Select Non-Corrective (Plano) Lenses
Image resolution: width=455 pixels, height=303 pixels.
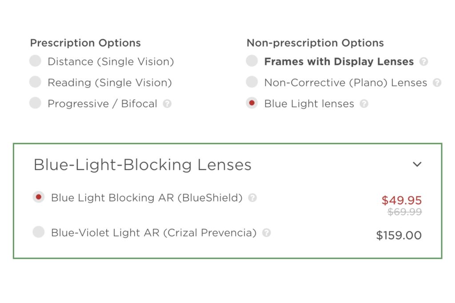click(x=251, y=82)
